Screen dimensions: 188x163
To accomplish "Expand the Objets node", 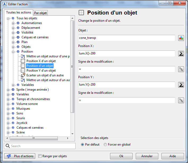I will tap(13, 47).
